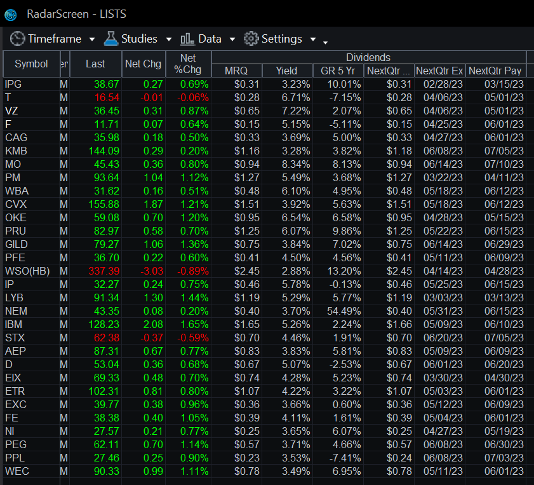The height and width of the screenshot is (485, 534).
Task: Select the NEM symbol cell
Action: pos(31,311)
